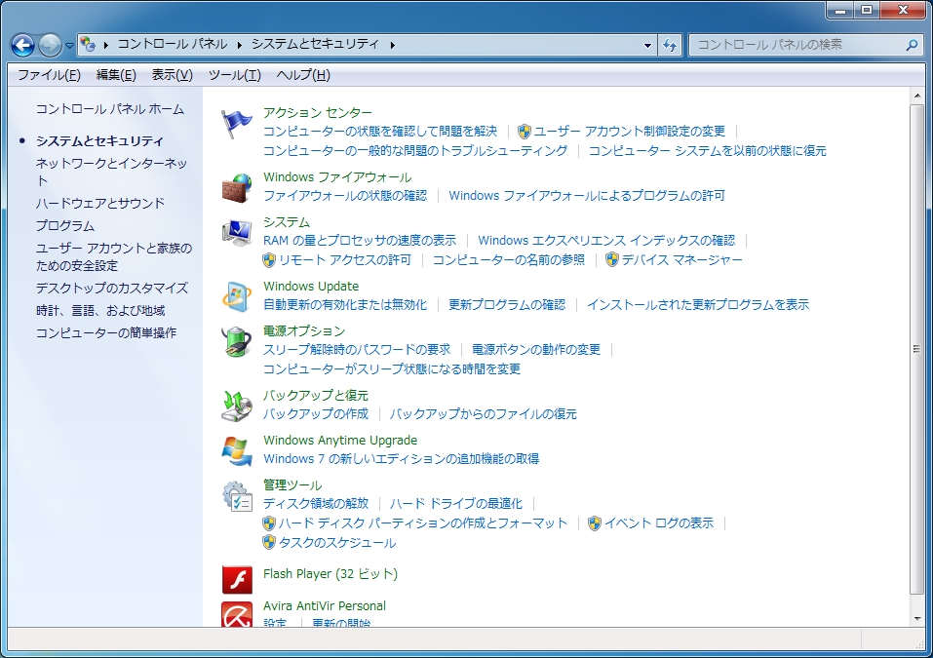Open 時計、言語、および地域 category
933x658 pixels.
(100, 310)
